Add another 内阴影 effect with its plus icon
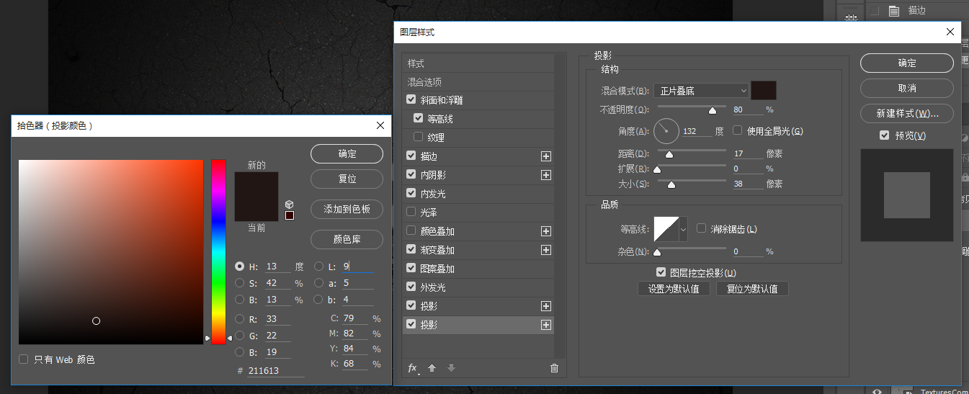 coord(546,175)
